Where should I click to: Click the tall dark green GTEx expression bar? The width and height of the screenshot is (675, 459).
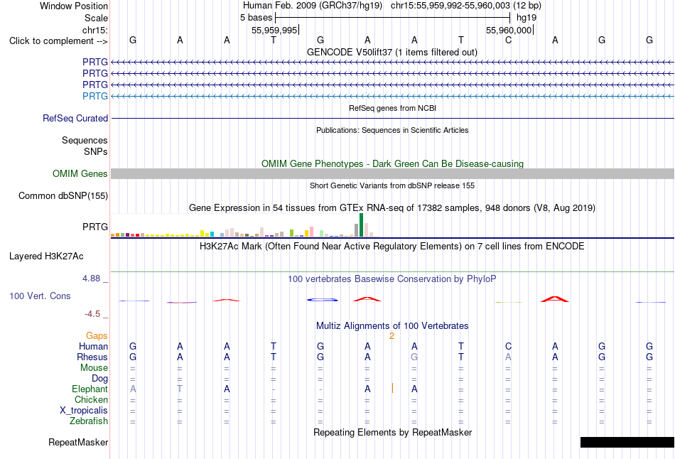[x=361, y=225]
